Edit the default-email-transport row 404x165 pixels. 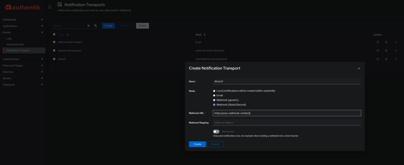(378, 42)
